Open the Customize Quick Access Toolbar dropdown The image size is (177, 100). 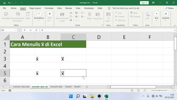pyautogui.click(x=22, y=3)
